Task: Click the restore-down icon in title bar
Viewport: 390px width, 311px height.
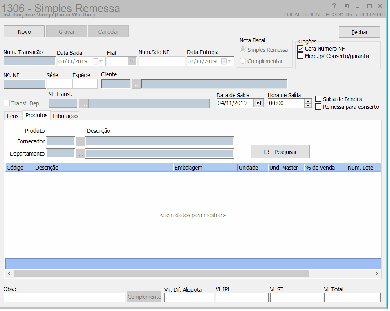Action: (347, 6)
